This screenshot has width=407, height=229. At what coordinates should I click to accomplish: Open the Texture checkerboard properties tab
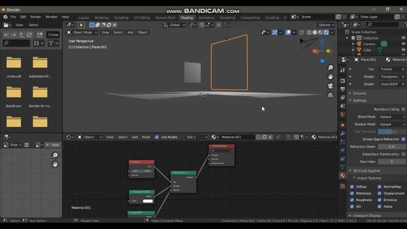pos(343,186)
